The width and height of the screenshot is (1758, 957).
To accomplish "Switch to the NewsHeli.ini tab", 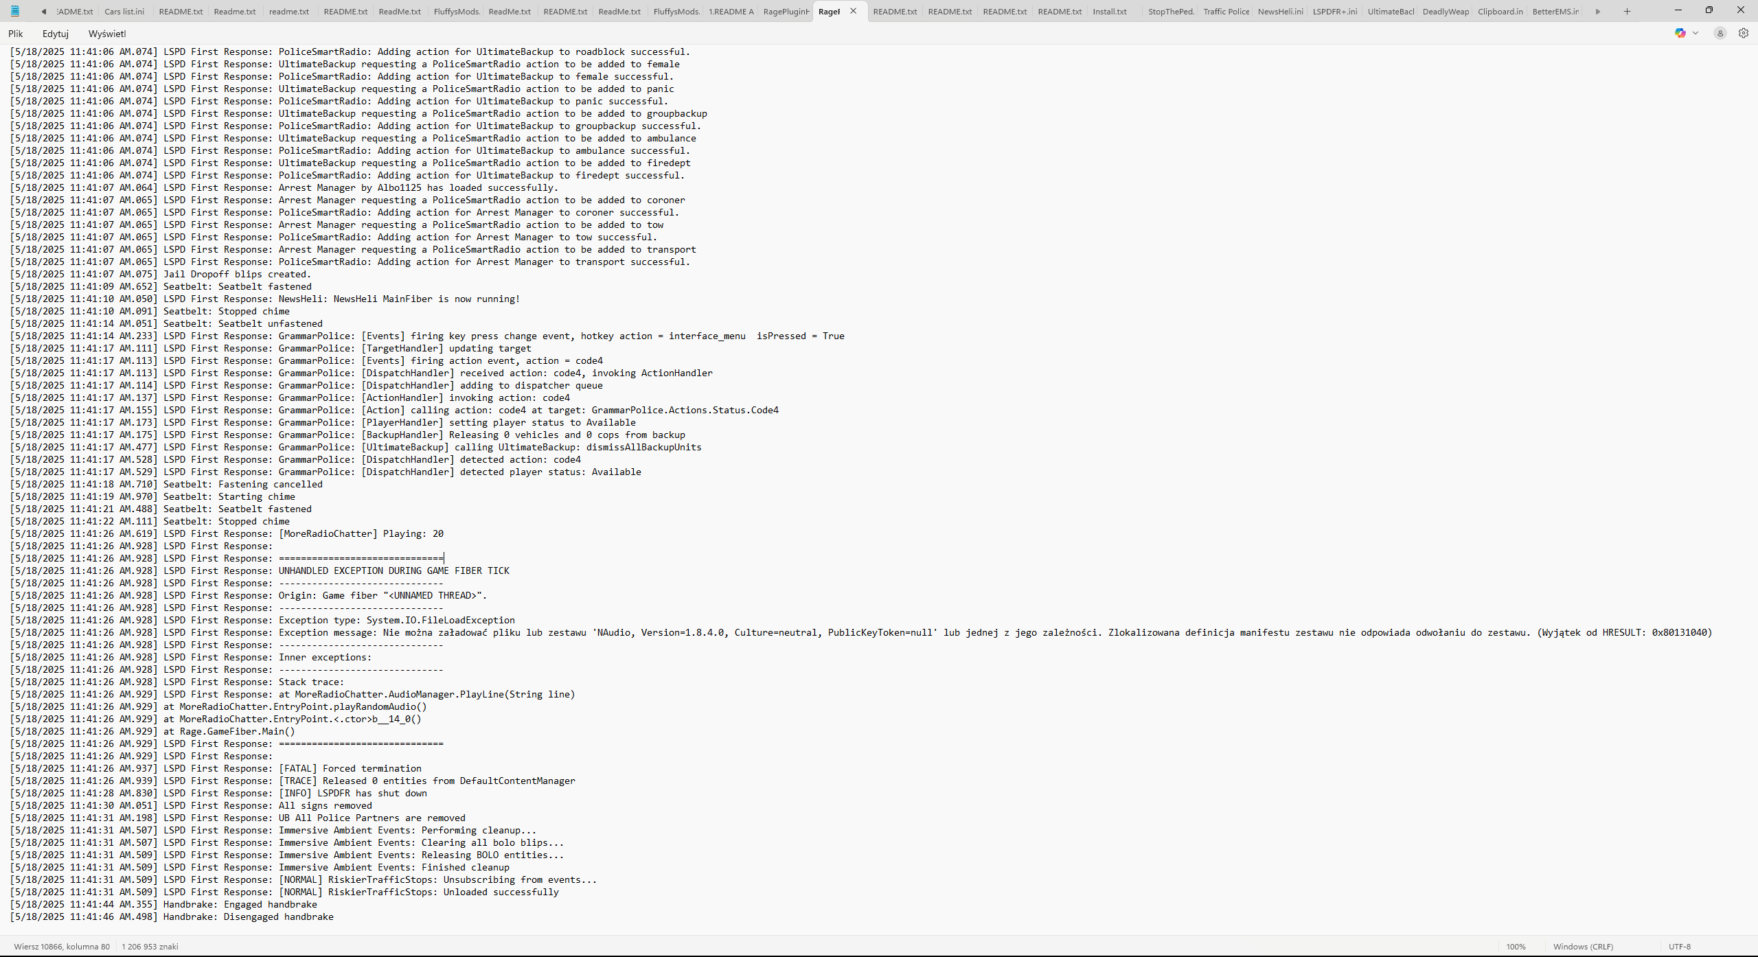I will [x=1280, y=12].
